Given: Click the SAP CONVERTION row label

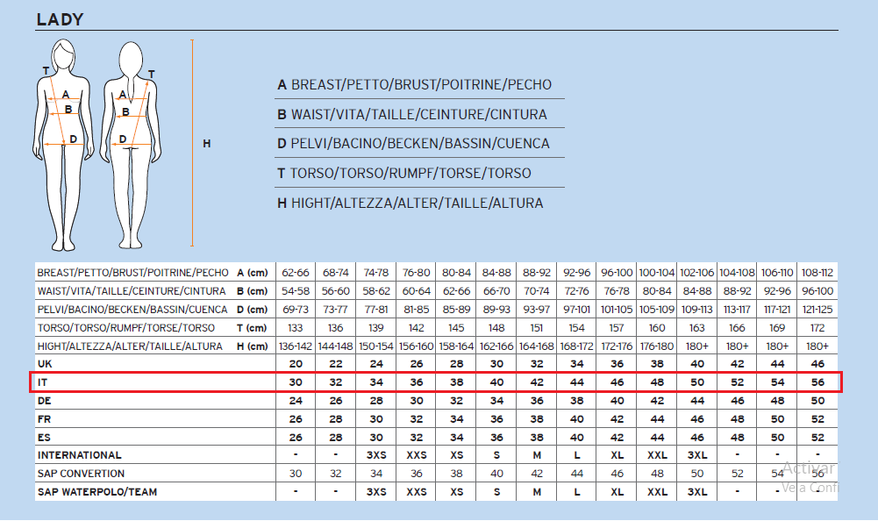Looking at the screenshot, I should coord(80,474).
